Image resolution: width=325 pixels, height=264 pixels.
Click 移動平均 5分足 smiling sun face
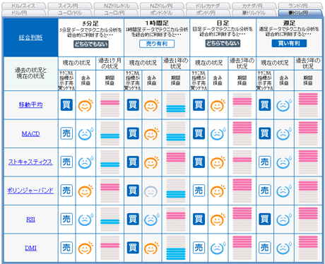(x=85, y=105)
